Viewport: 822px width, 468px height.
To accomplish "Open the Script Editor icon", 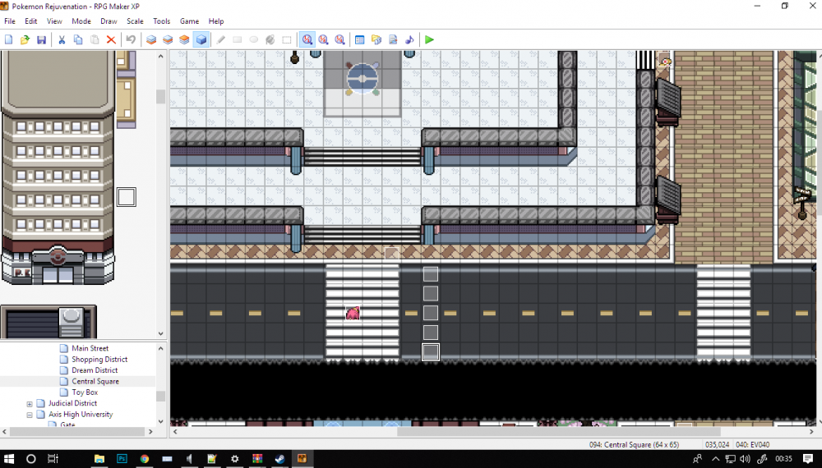I will click(x=393, y=39).
